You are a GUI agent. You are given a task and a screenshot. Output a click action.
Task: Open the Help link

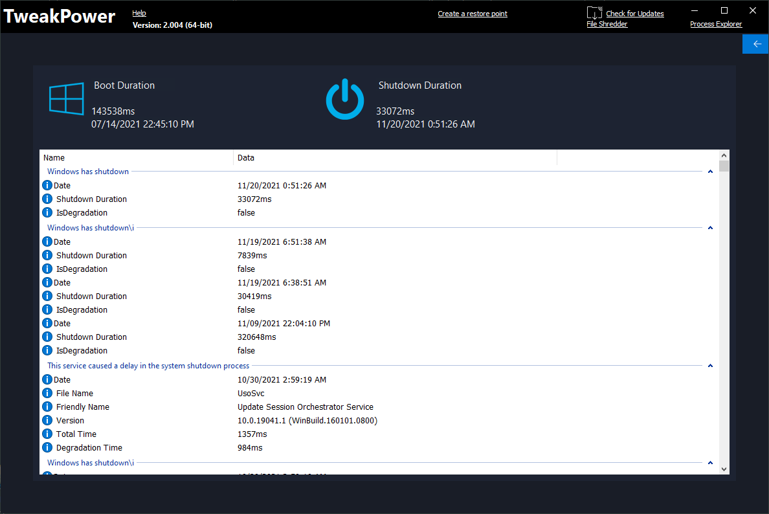[139, 13]
